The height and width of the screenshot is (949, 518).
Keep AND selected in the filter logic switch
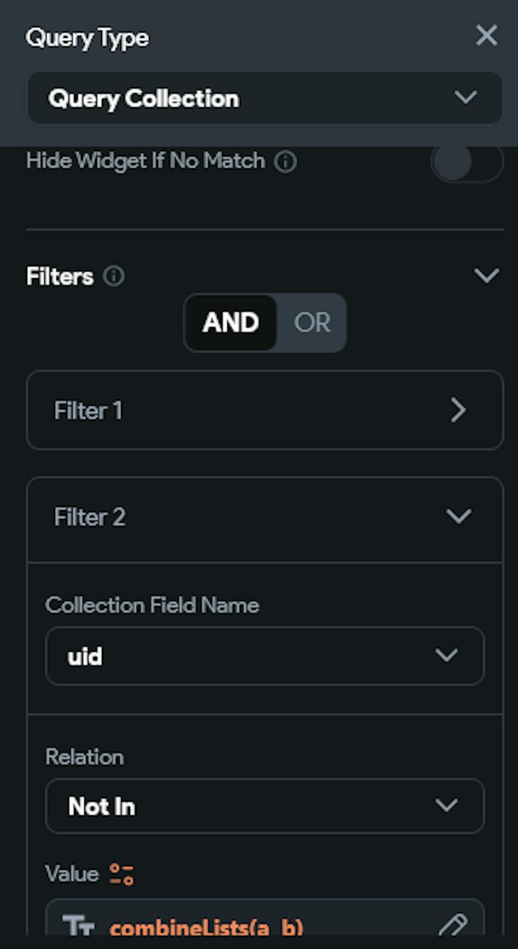pos(232,323)
